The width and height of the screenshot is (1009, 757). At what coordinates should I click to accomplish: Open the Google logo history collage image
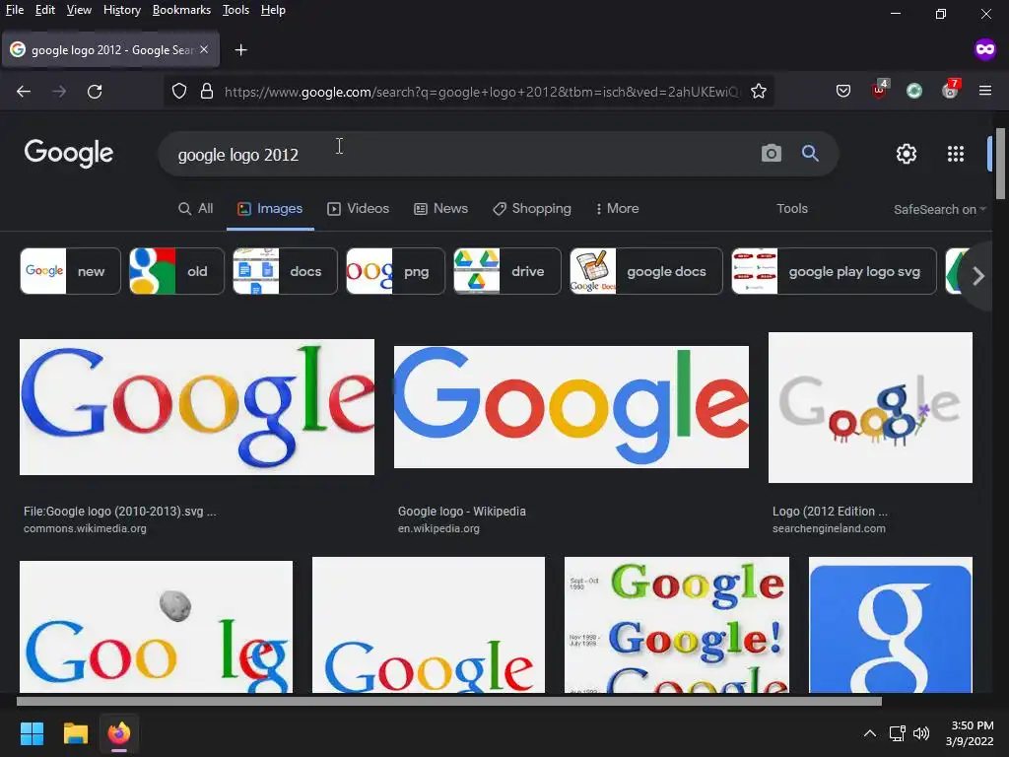point(676,625)
